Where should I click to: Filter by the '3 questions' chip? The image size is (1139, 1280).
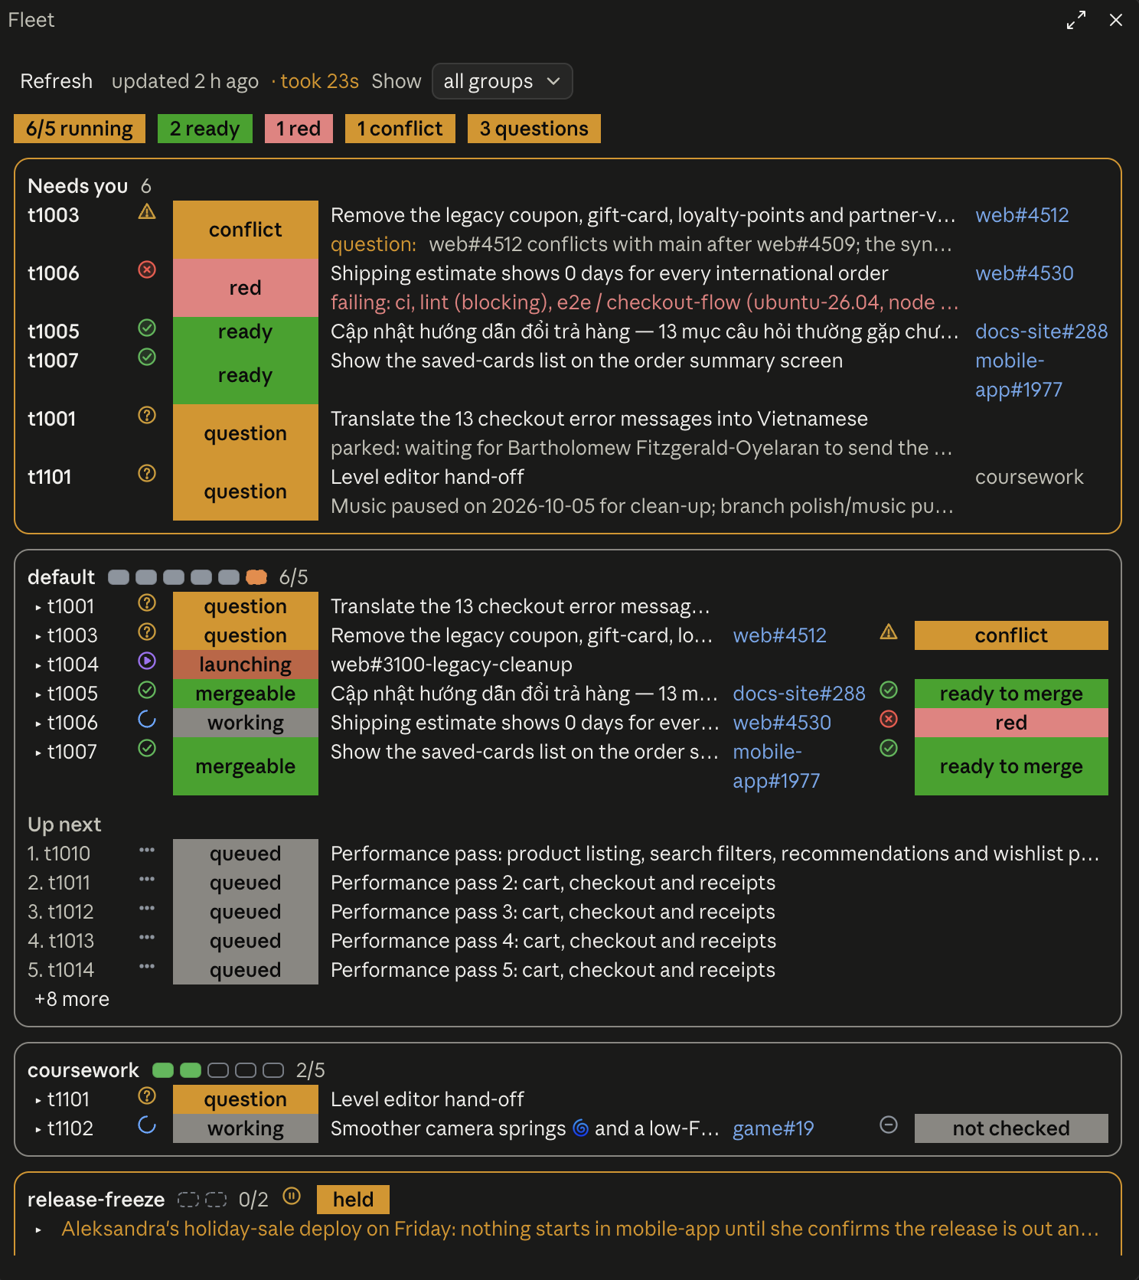click(x=534, y=129)
